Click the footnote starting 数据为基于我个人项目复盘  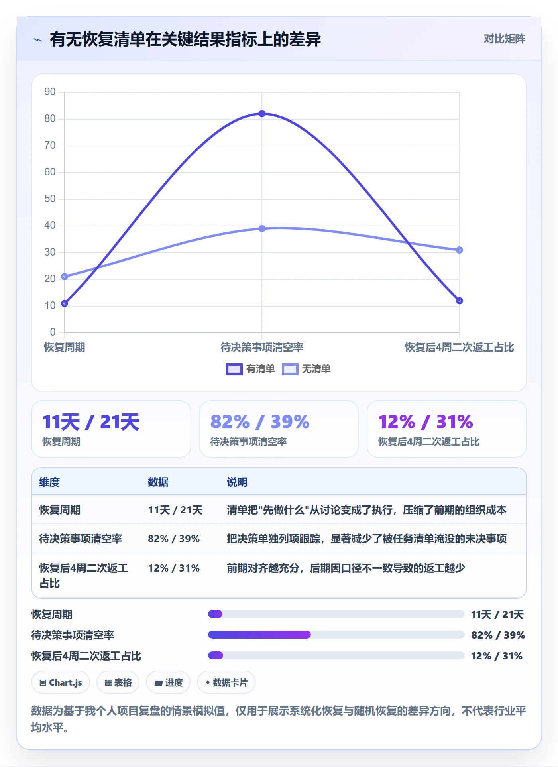tap(279, 719)
